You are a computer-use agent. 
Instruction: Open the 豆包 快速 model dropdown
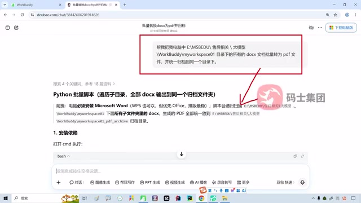click(x=285, y=182)
